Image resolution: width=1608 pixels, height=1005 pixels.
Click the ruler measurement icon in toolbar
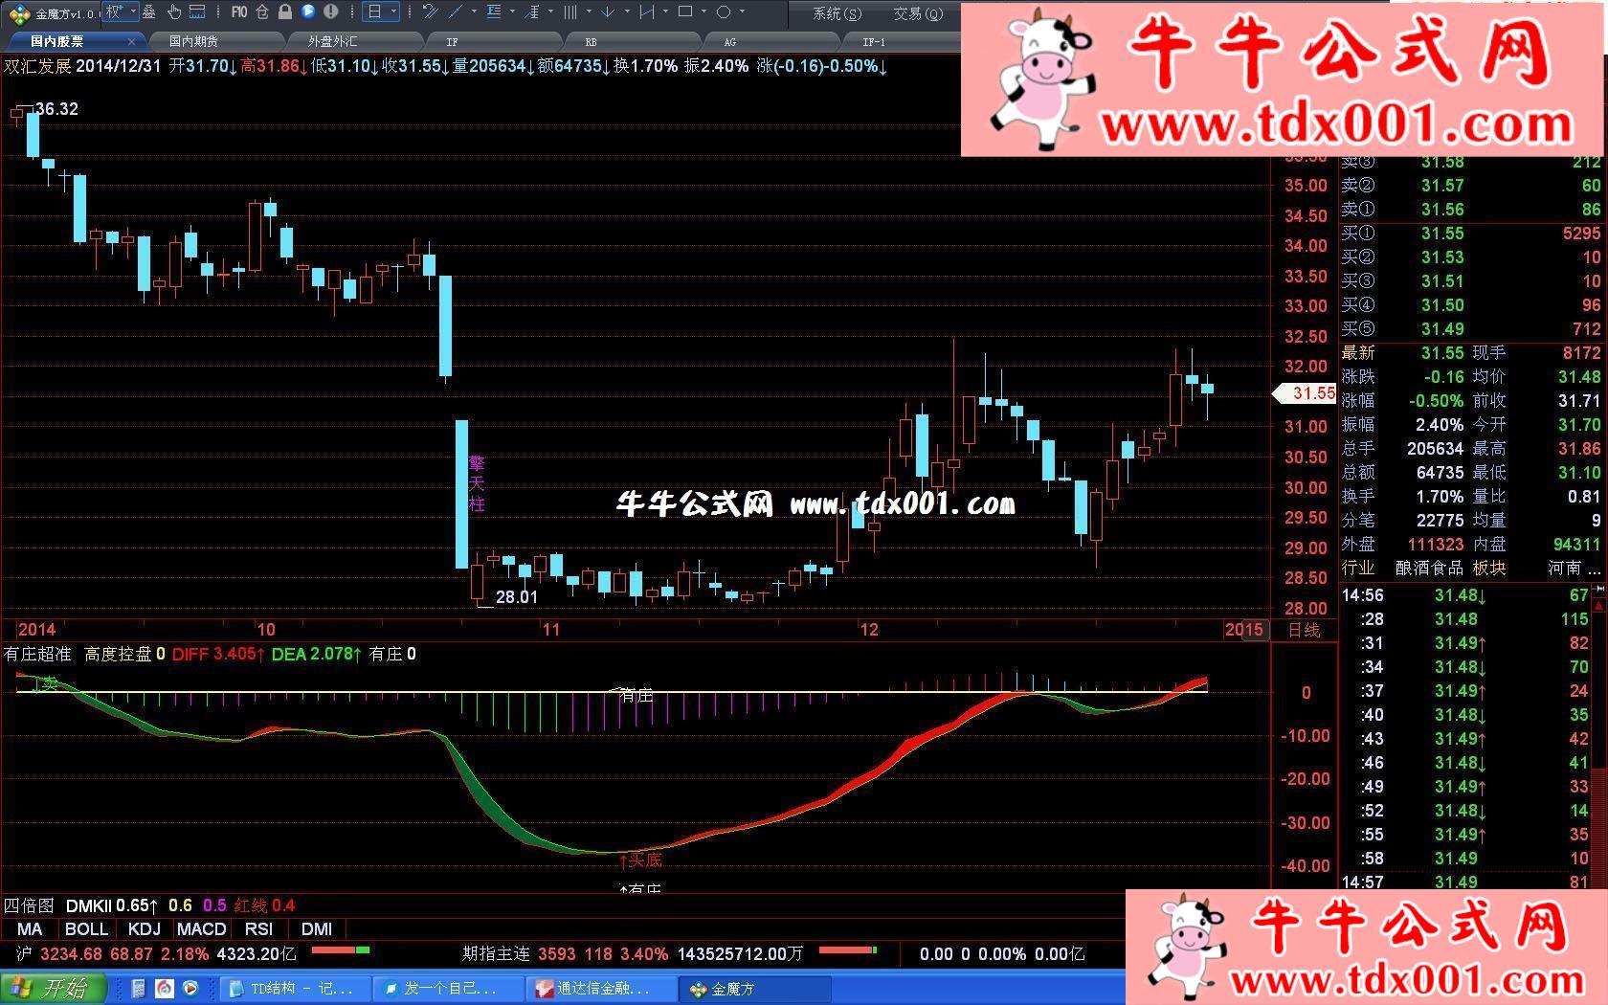[x=197, y=11]
